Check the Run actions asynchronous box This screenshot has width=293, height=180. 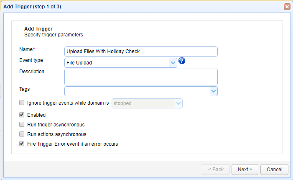point(22,134)
